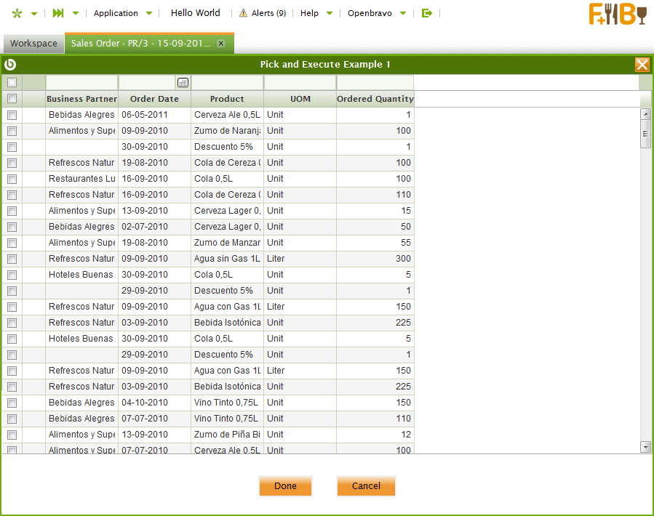Image resolution: width=654 pixels, height=516 pixels.
Task: Click the quantity cell showing 300
Action: tap(375, 259)
